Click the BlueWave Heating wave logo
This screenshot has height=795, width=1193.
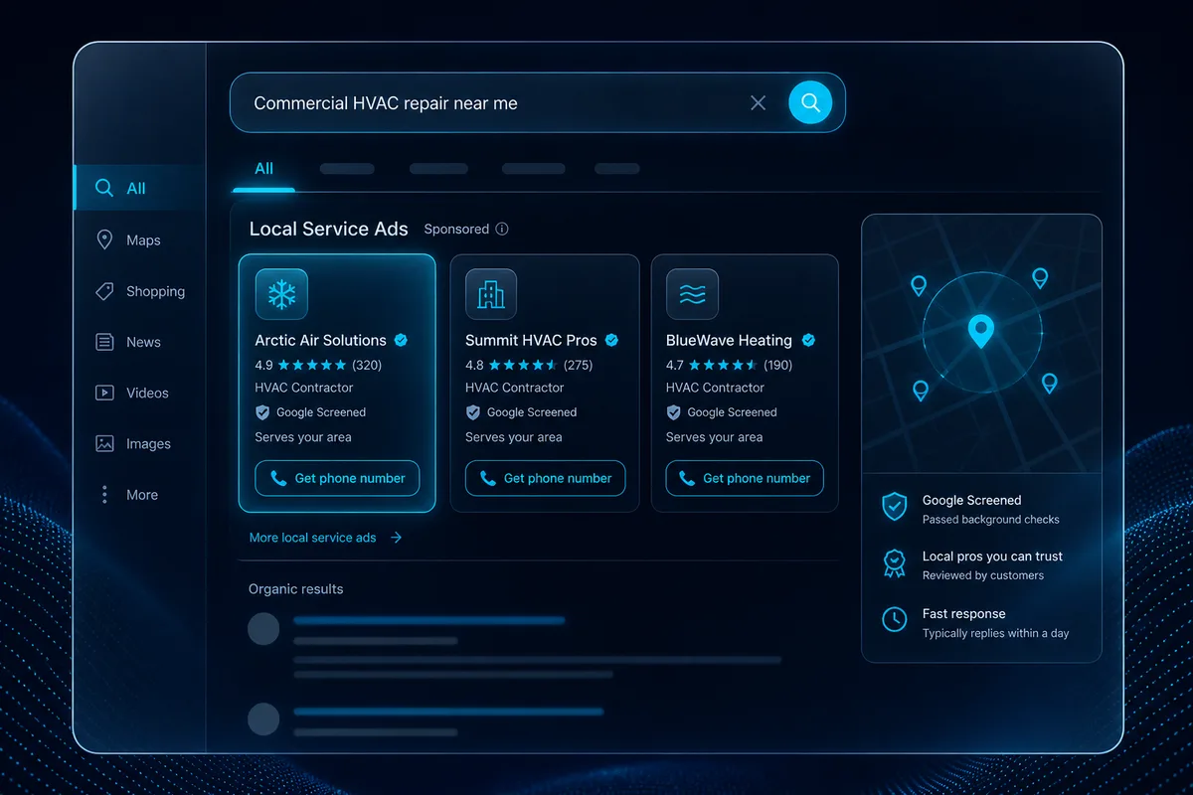click(x=692, y=294)
